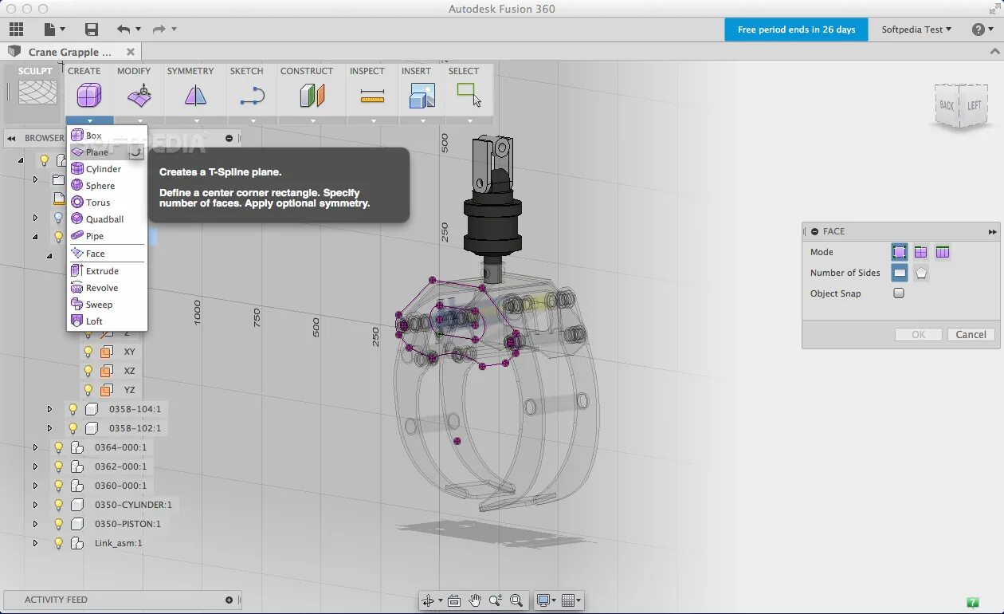Click the Symmetry mirror icon
The image size is (1004, 614).
(195, 96)
